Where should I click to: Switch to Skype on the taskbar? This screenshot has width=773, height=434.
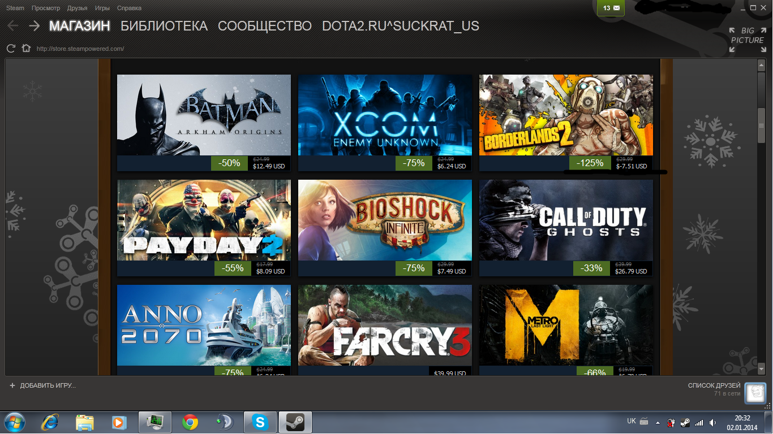[x=260, y=422]
